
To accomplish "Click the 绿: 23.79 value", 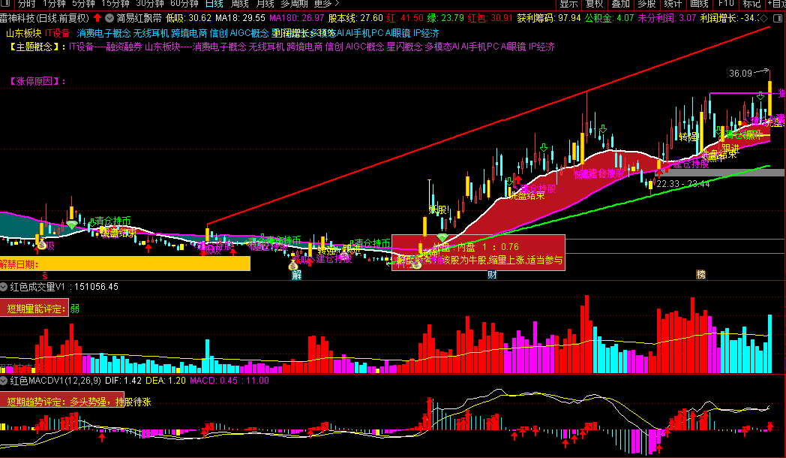I will (x=445, y=18).
